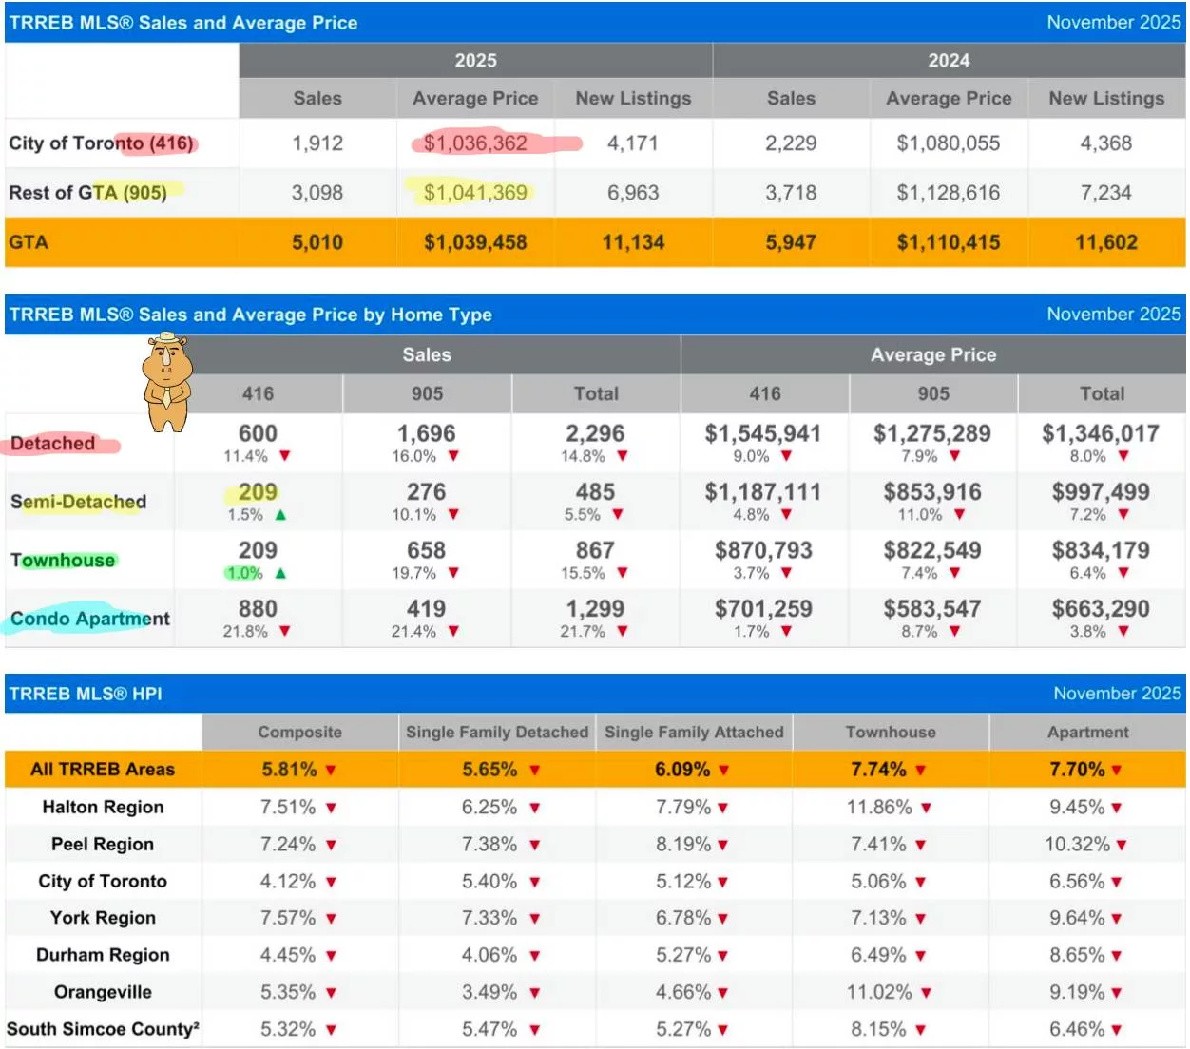The width and height of the screenshot is (1190, 1049).
Task: Click the pink-highlighted $1,036,362 average price
Action: pos(475,143)
